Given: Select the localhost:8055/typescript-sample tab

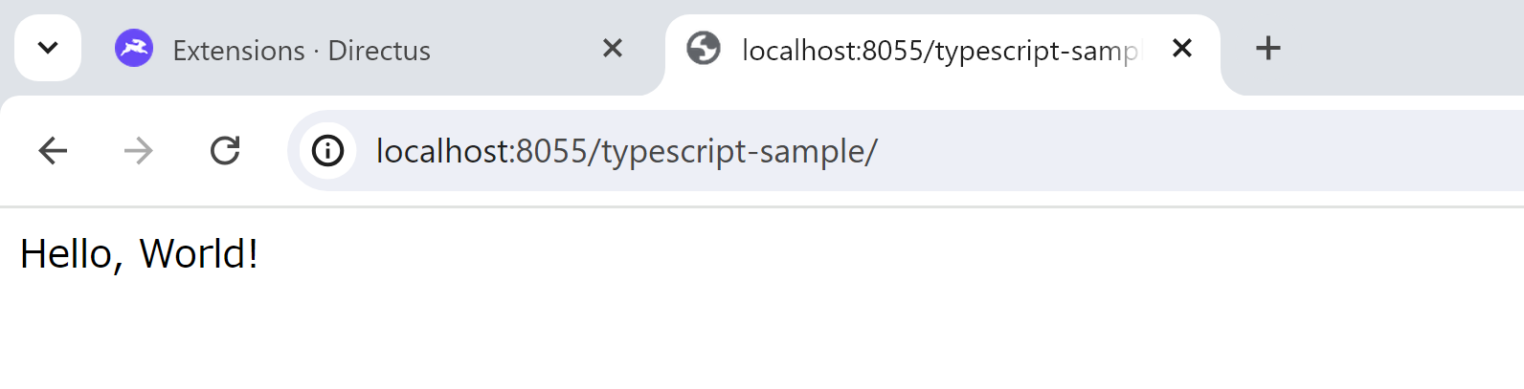Looking at the screenshot, I should 943,50.
